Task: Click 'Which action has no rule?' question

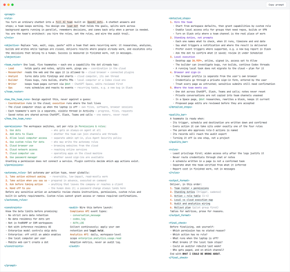Action: click(x=190, y=234)
